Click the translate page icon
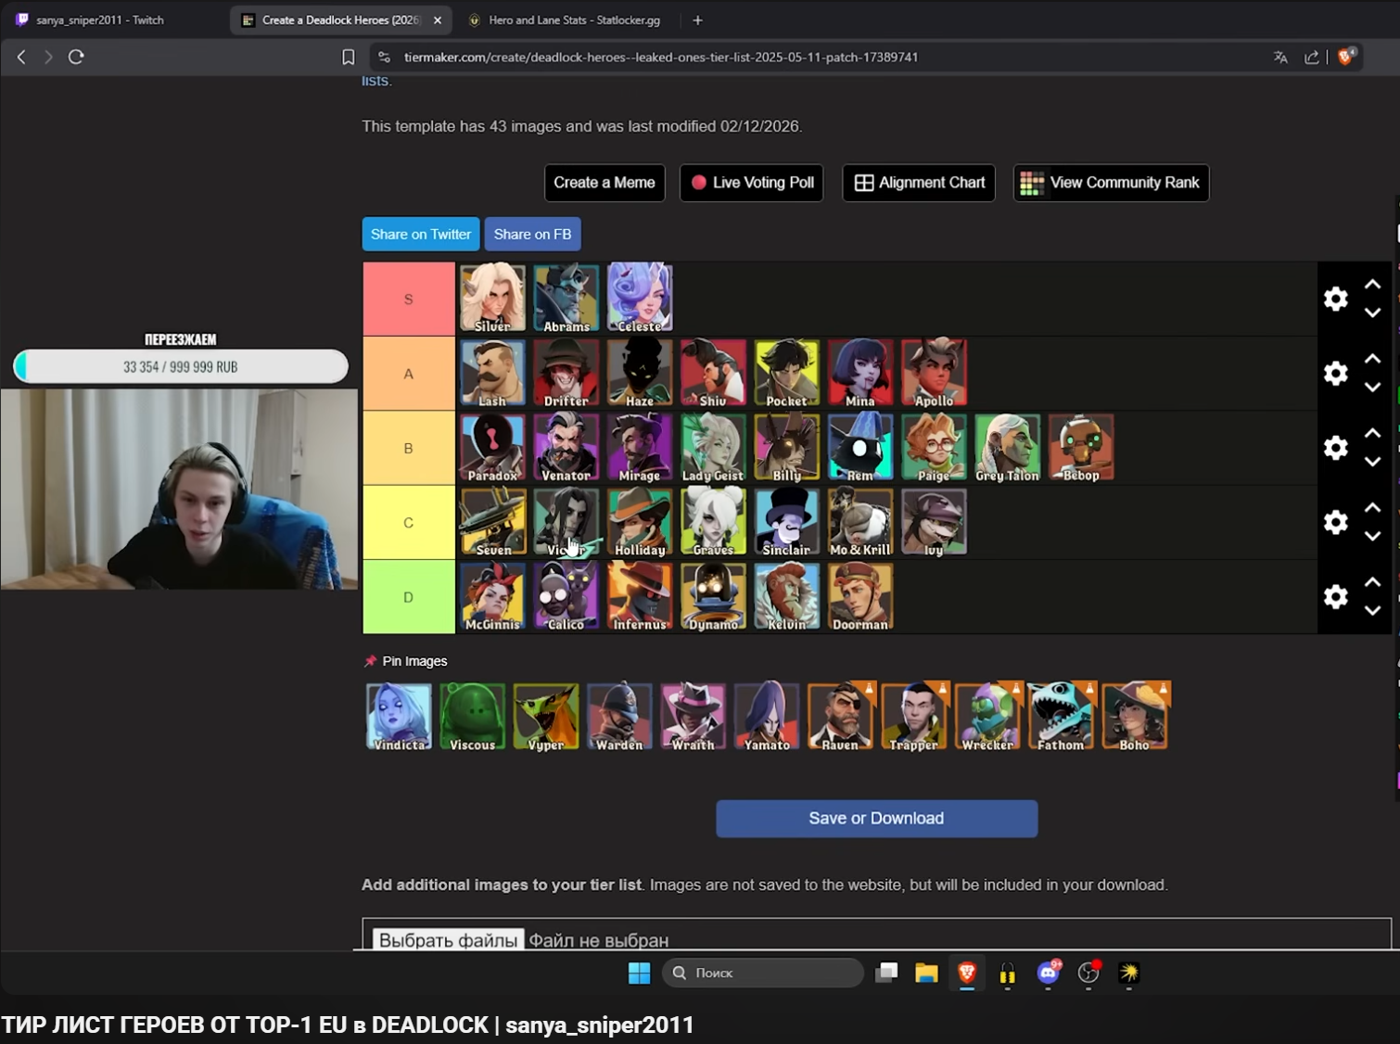Viewport: 1400px width, 1044px height. 1280,57
